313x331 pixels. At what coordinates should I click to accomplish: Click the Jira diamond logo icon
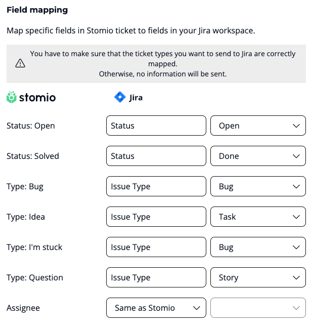120,97
